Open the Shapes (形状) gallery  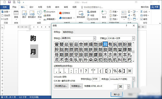tap(40, 15)
